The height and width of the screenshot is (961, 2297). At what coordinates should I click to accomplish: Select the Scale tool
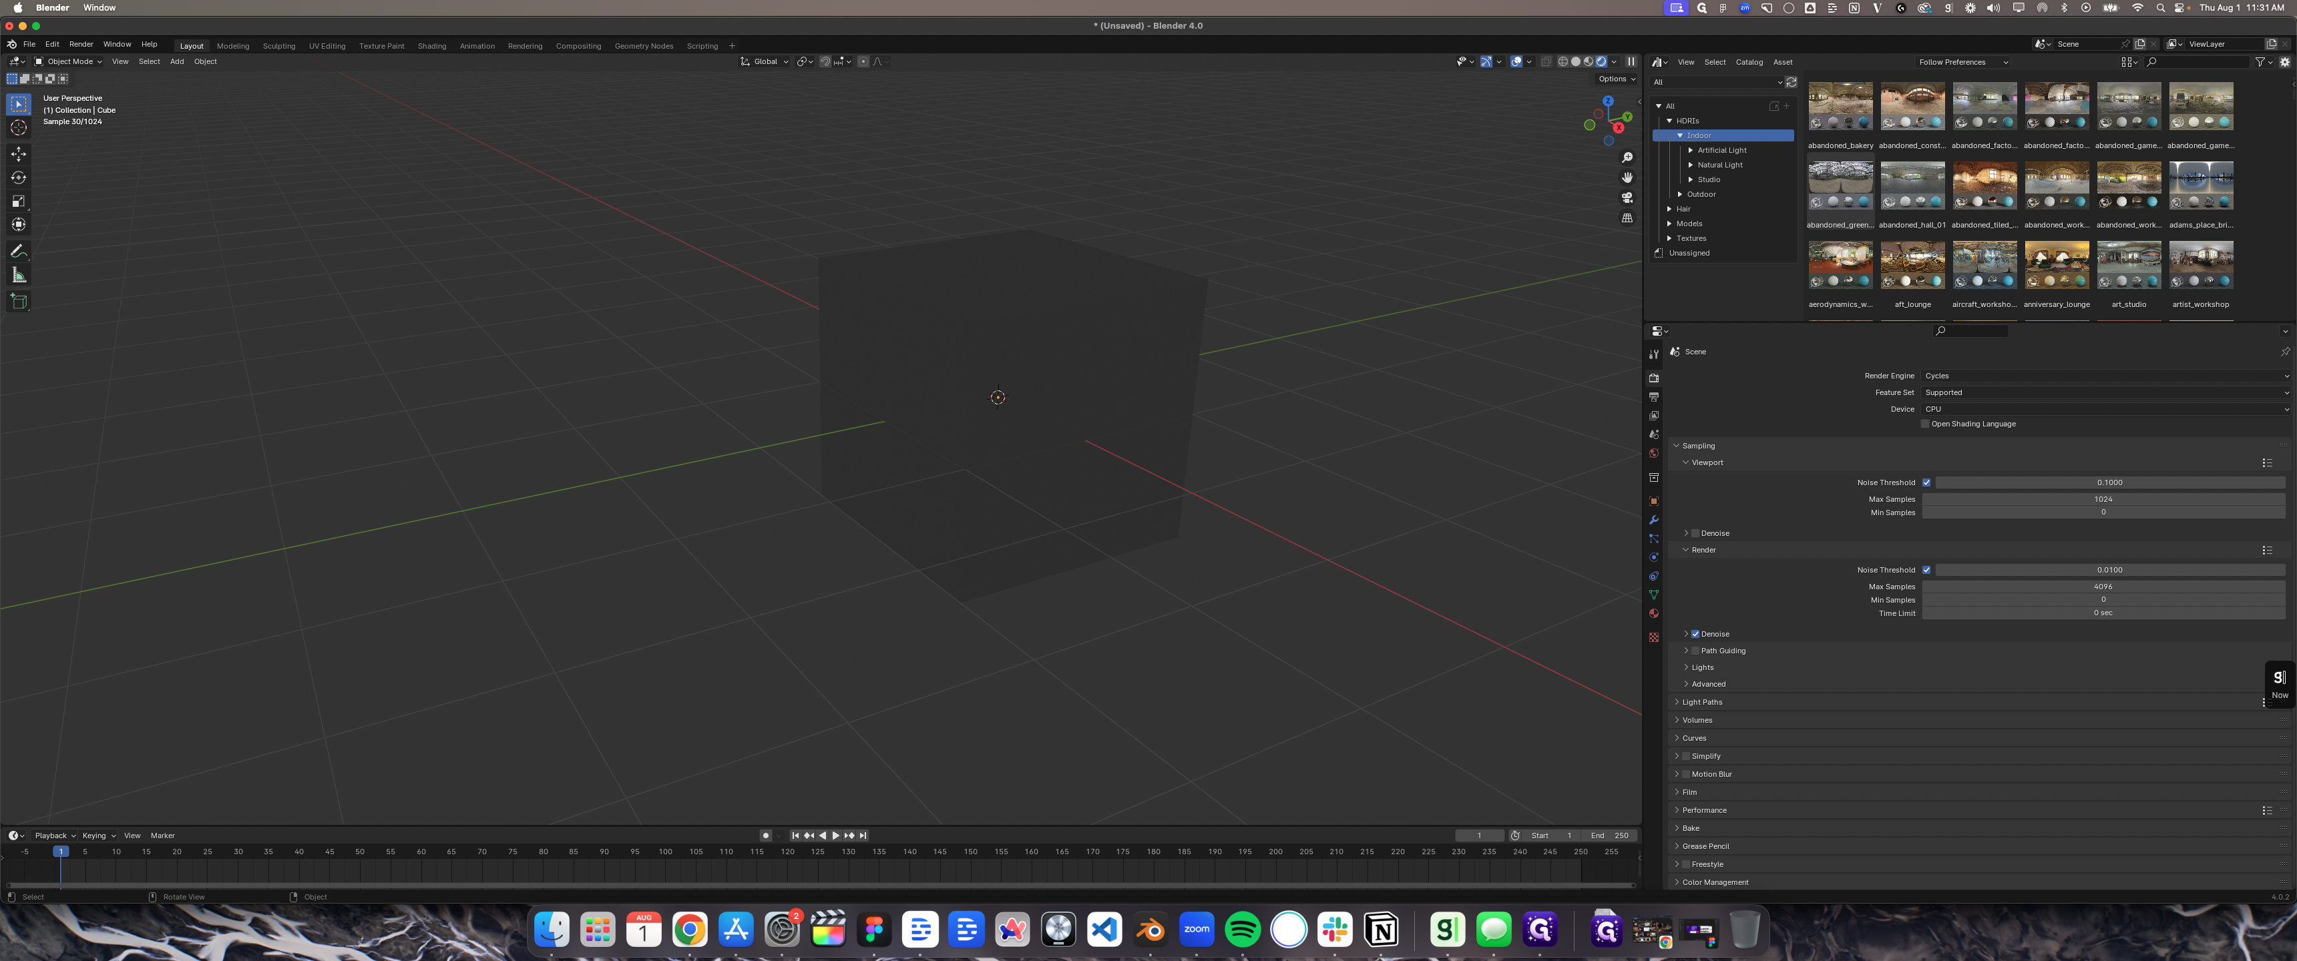click(19, 201)
